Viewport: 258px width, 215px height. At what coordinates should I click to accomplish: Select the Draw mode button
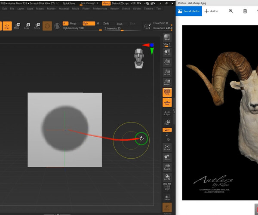coord(7,26)
